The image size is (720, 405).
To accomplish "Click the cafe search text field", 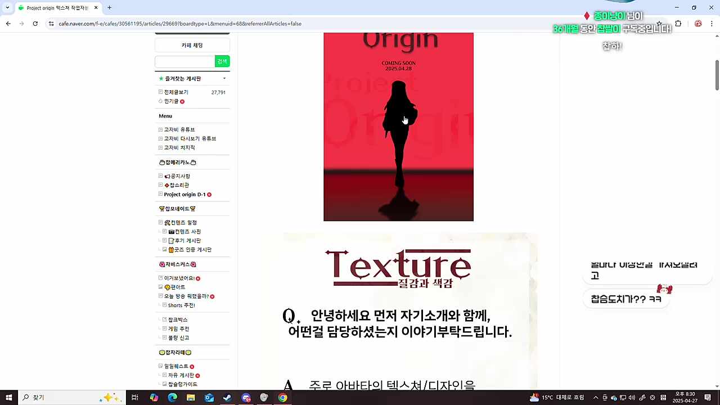I will click(x=184, y=61).
